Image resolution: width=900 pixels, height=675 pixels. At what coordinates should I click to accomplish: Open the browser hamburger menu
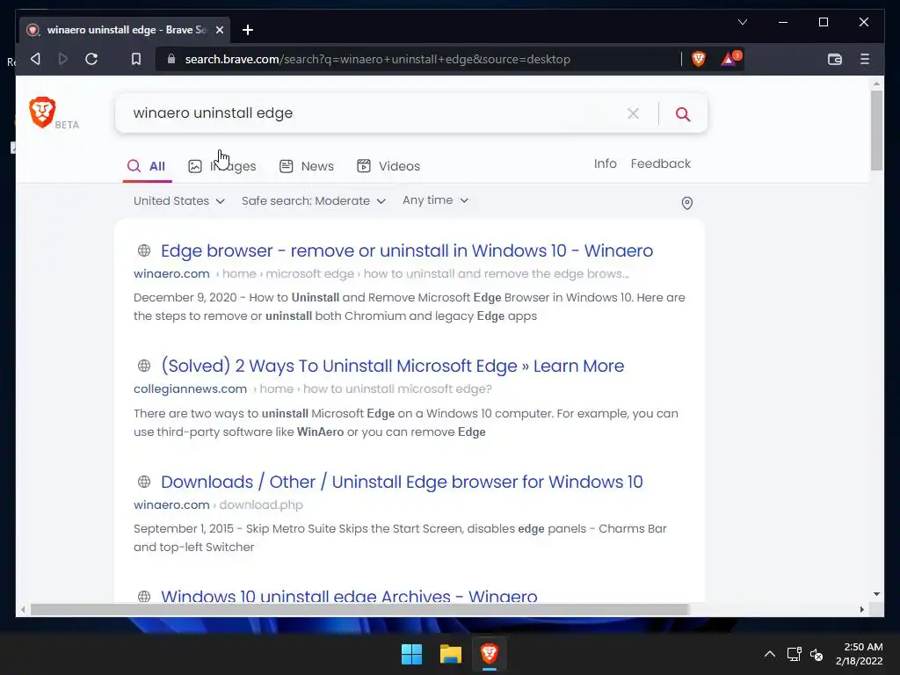[865, 59]
